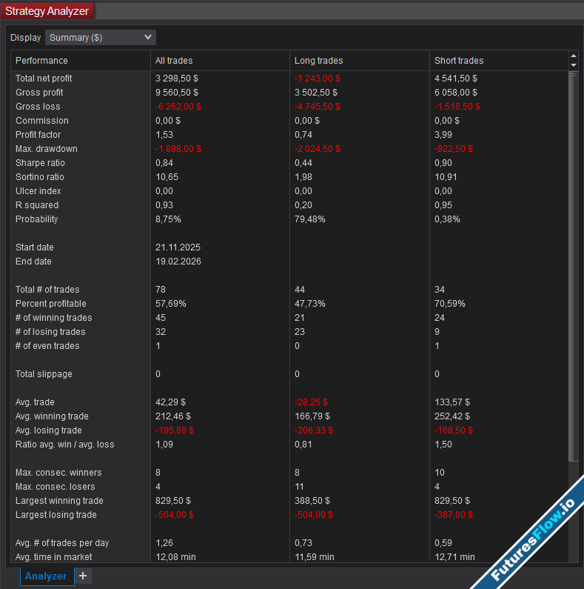Select the Strategy Analyzer title tab
Viewport: 584px width, 589px height.
(x=47, y=11)
